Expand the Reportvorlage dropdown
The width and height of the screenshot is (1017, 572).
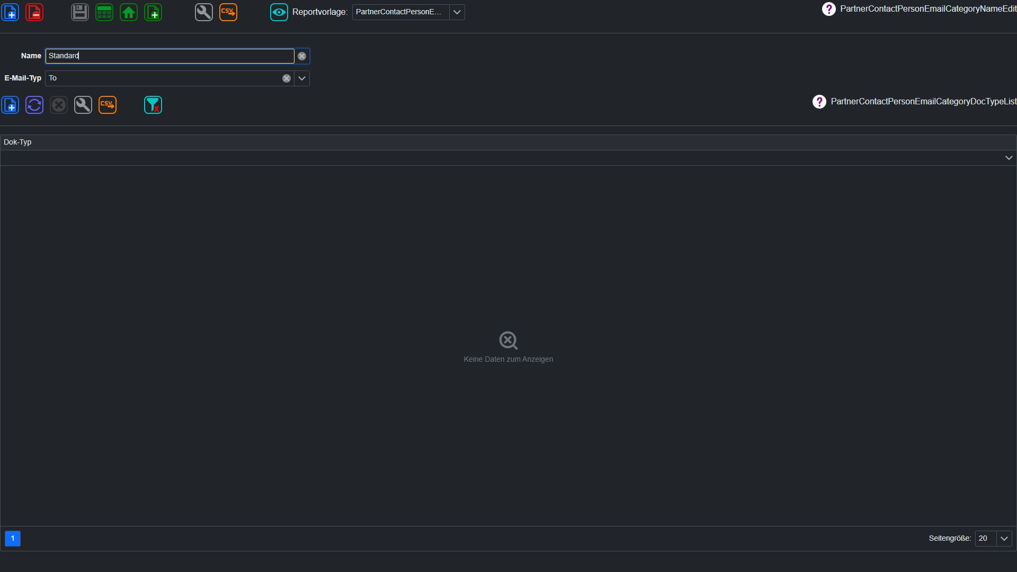coord(457,12)
